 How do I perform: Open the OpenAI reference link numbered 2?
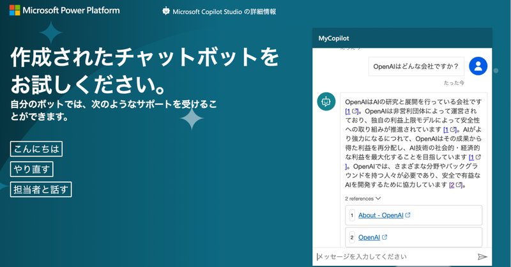point(369,238)
